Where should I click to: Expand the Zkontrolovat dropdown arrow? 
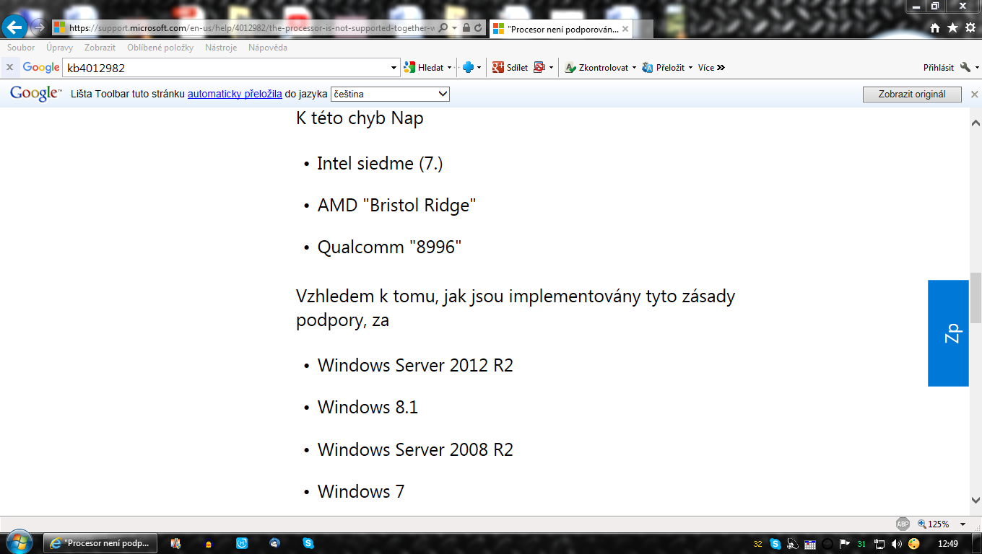tap(634, 68)
